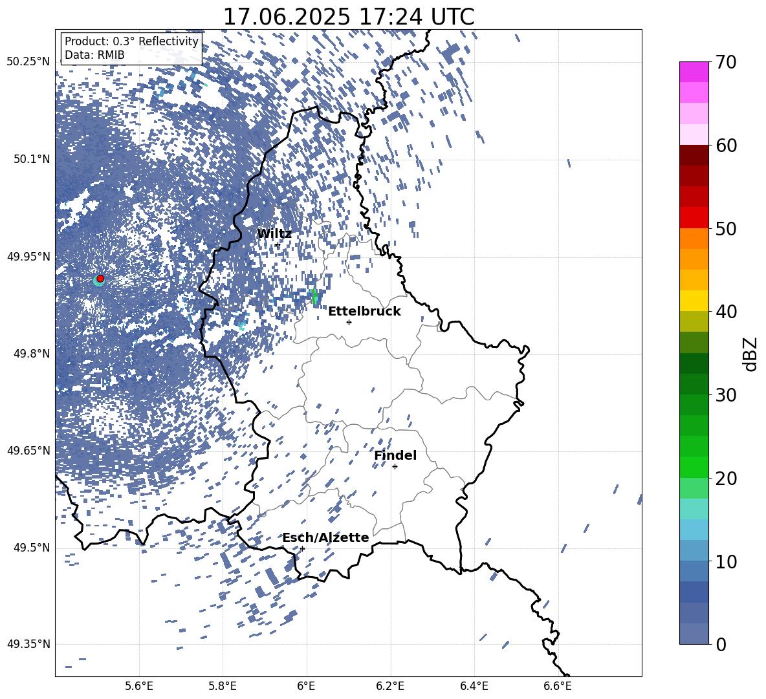Image resolution: width=766 pixels, height=699 pixels.
Task: Click the 49.8°N latitude label
Action: (x=31, y=354)
